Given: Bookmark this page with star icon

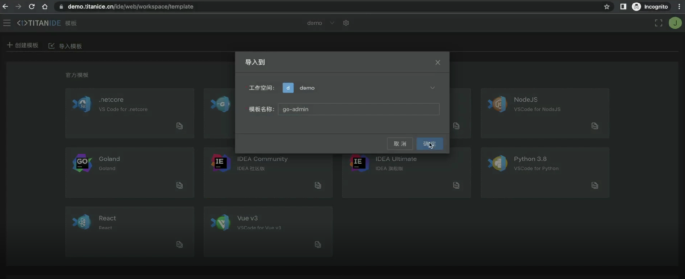Looking at the screenshot, I should tap(607, 6).
